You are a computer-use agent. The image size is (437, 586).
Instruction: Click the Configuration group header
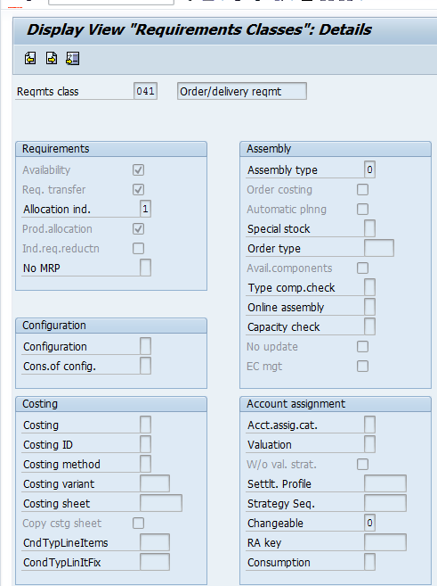(111, 326)
